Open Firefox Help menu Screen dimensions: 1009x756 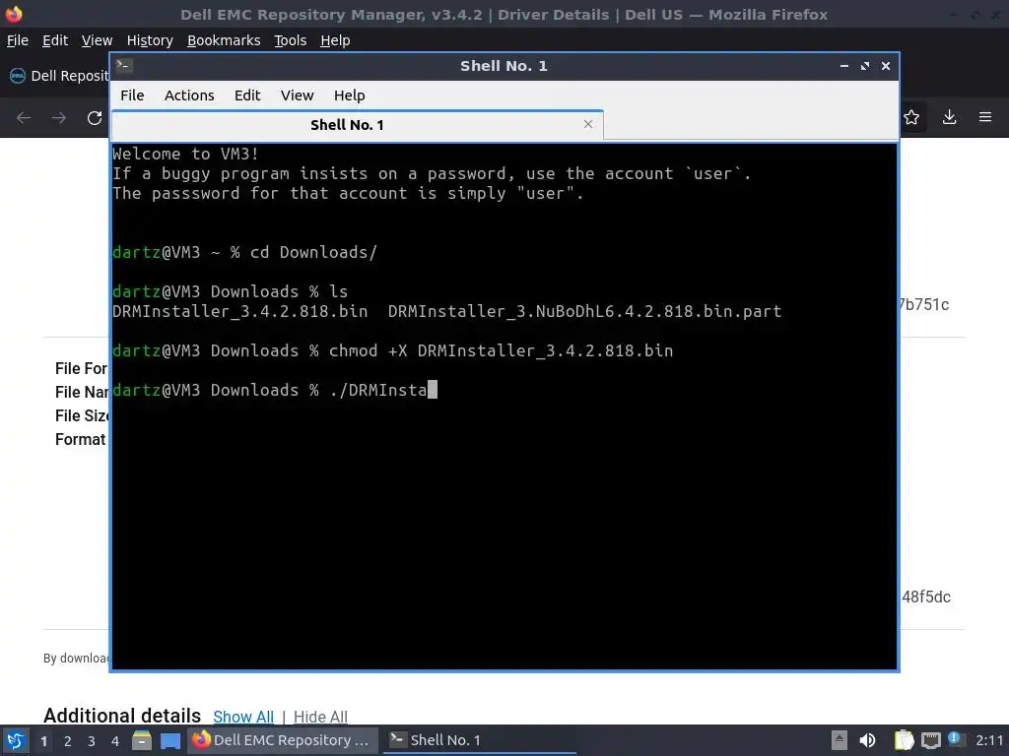[x=335, y=40]
